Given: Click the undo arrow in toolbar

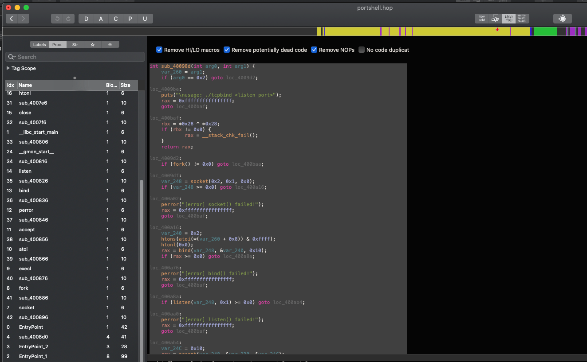Looking at the screenshot, I should pyautogui.click(x=57, y=19).
